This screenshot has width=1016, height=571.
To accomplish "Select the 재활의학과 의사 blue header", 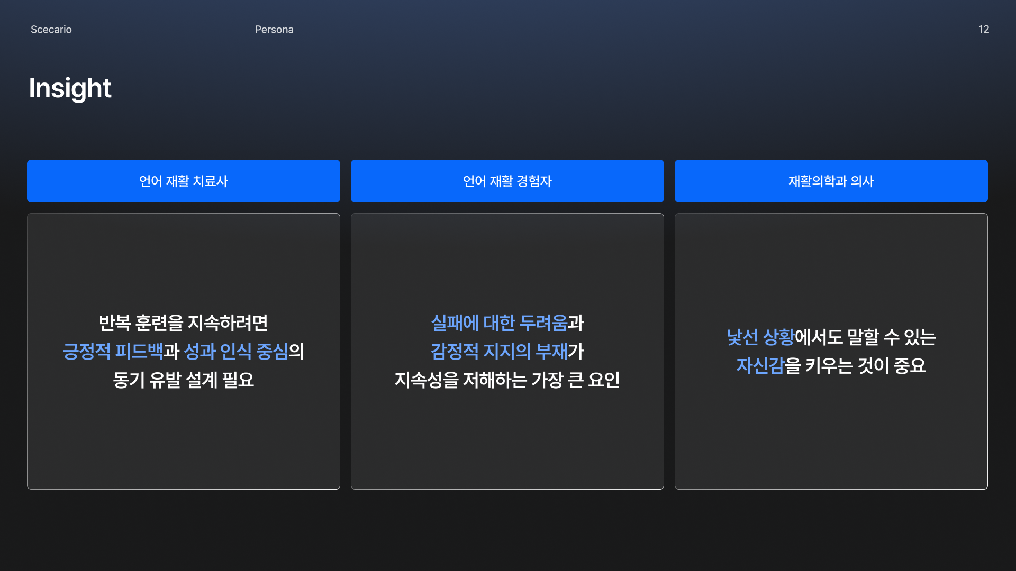I will [x=831, y=181].
